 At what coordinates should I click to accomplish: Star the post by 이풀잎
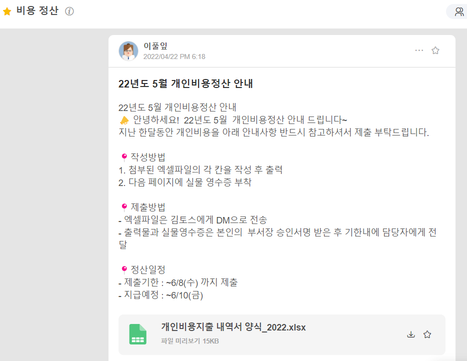point(435,50)
